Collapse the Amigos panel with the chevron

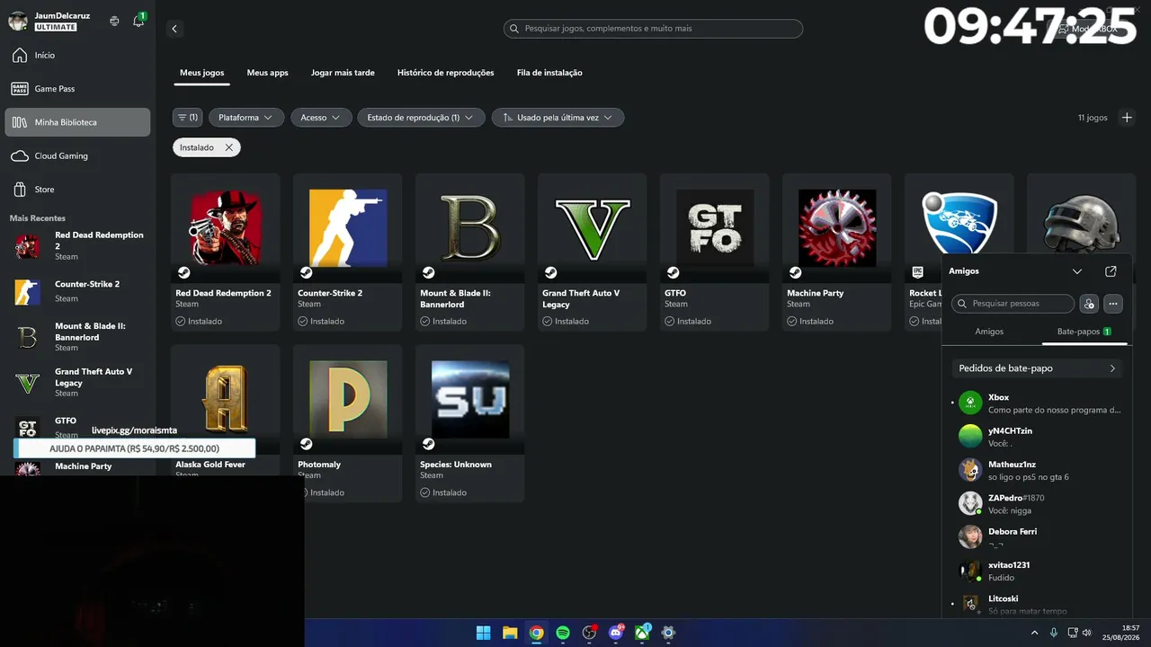1077,271
